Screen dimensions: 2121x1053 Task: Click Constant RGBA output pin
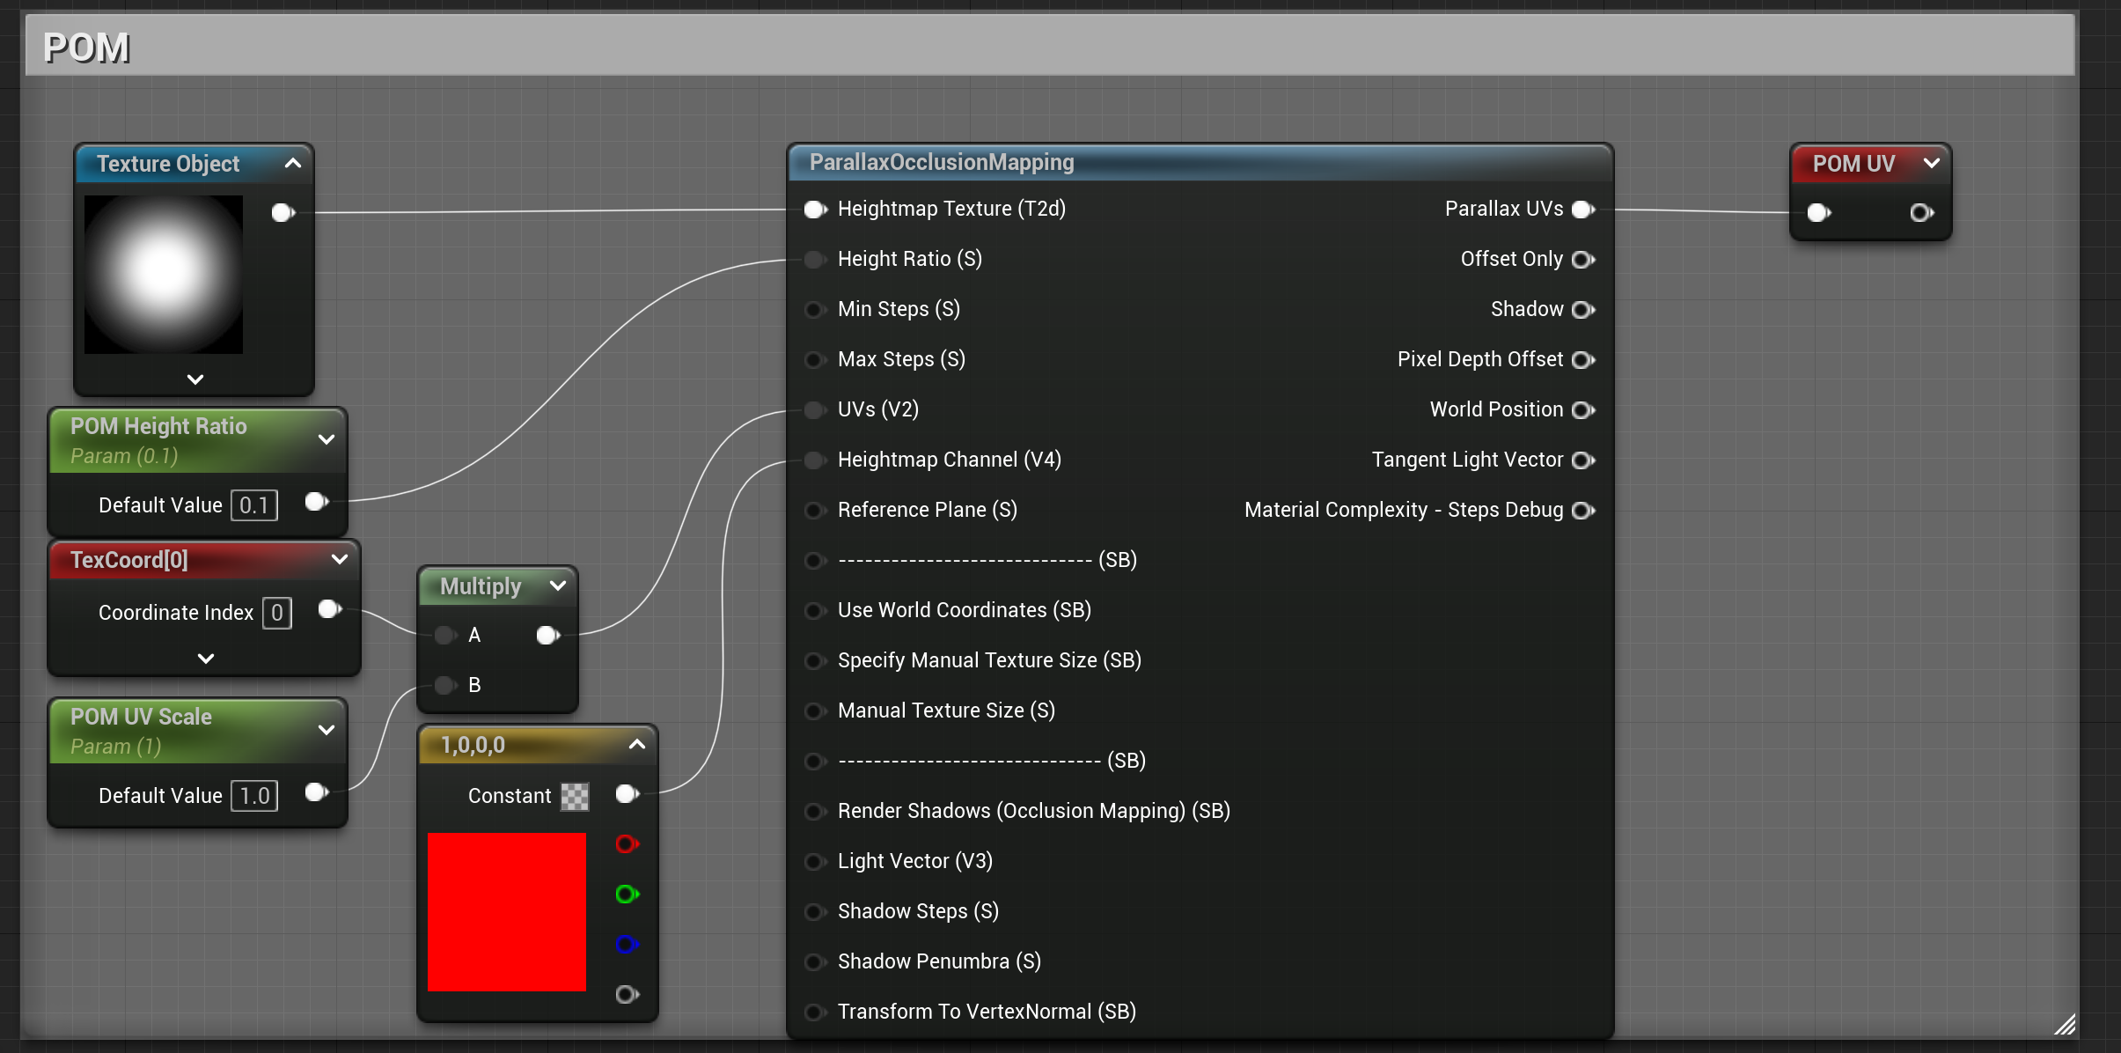click(627, 794)
